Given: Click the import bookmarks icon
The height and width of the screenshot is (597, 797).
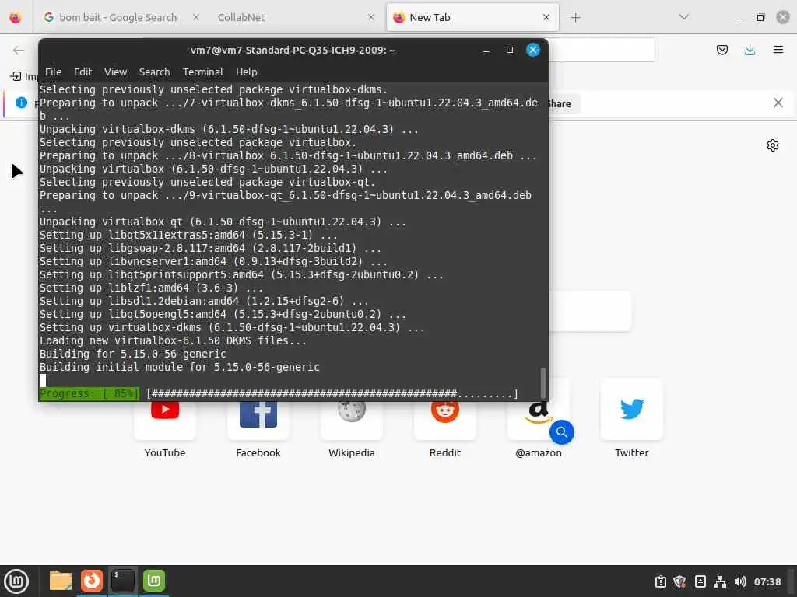Looking at the screenshot, I should (16, 76).
